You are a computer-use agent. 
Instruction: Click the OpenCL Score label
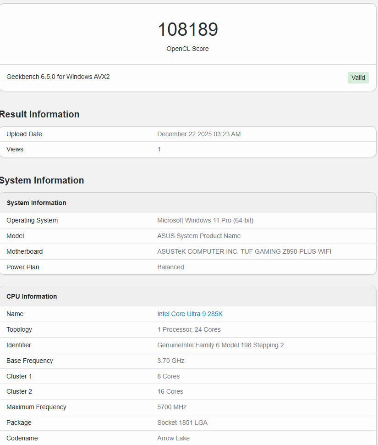[187, 49]
